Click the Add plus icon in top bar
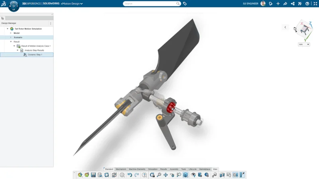This screenshot has height=179, width=319. 278,4
